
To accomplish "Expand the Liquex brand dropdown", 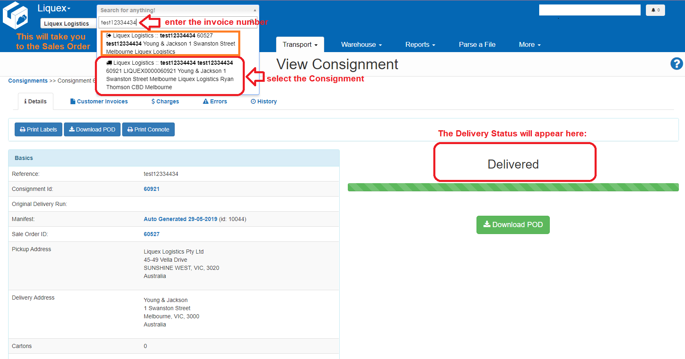I will (x=54, y=8).
